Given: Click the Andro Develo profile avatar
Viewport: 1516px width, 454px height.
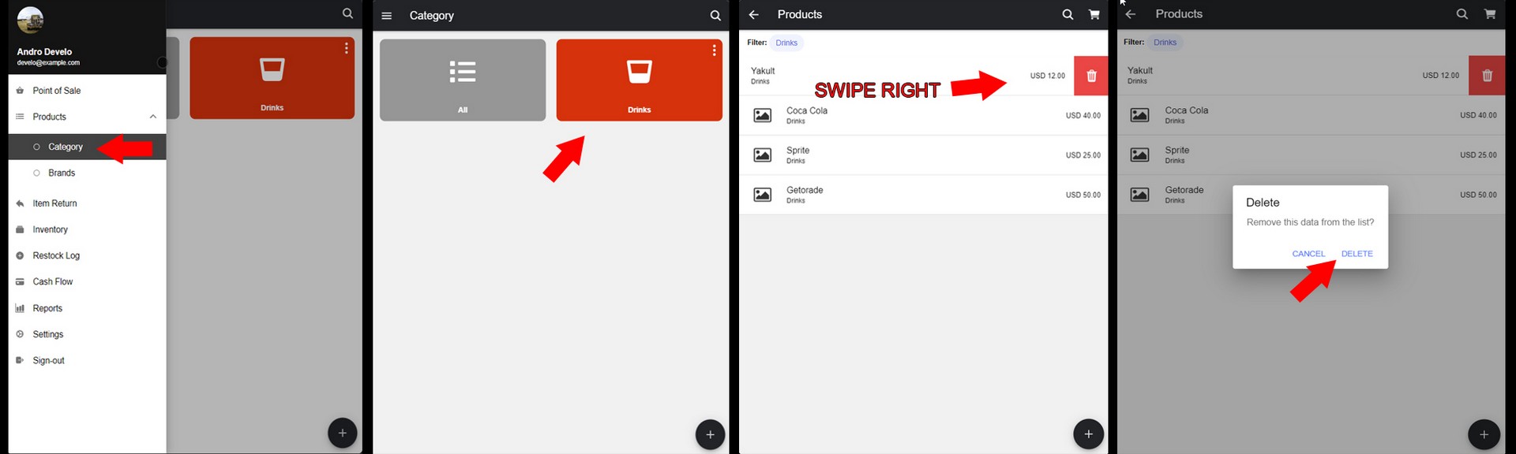Looking at the screenshot, I should [30, 20].
